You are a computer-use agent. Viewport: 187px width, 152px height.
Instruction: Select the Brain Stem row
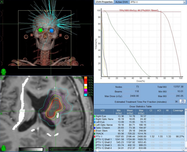coord(139,131)
